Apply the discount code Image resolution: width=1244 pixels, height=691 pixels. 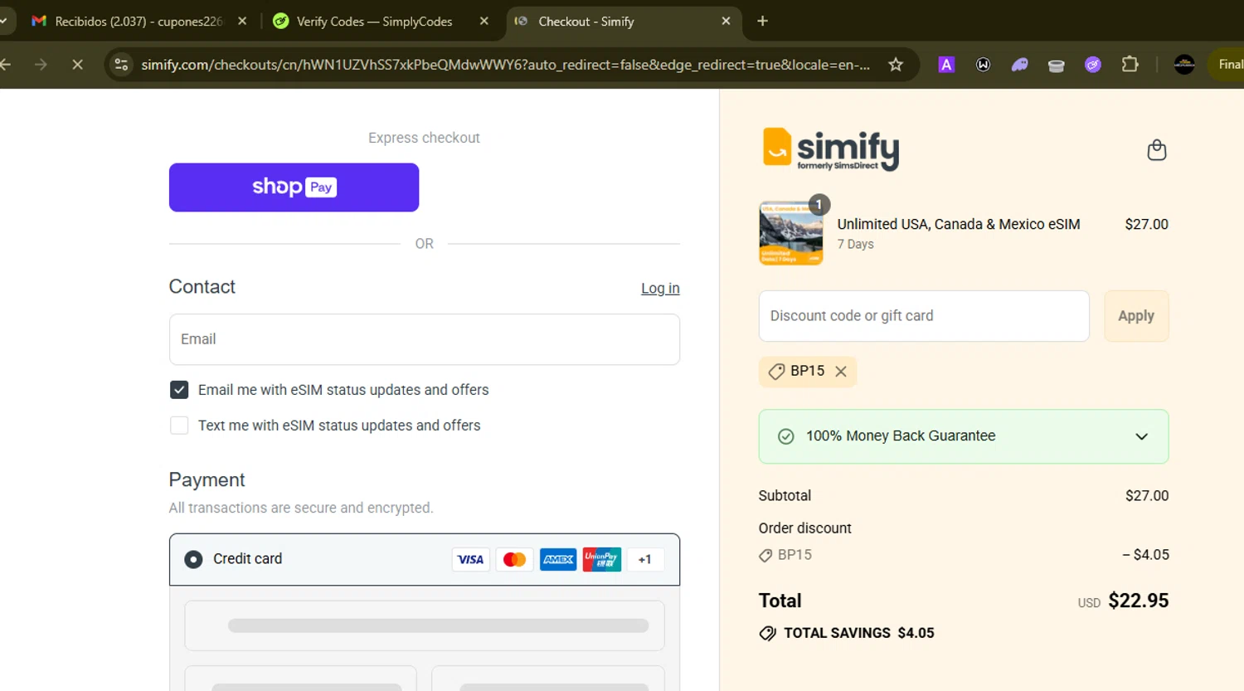[1136, 316]
